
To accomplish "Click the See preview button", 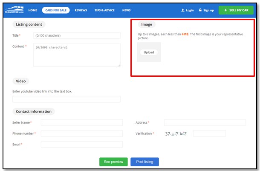I will pyautogui.click(x=113, y=162).
